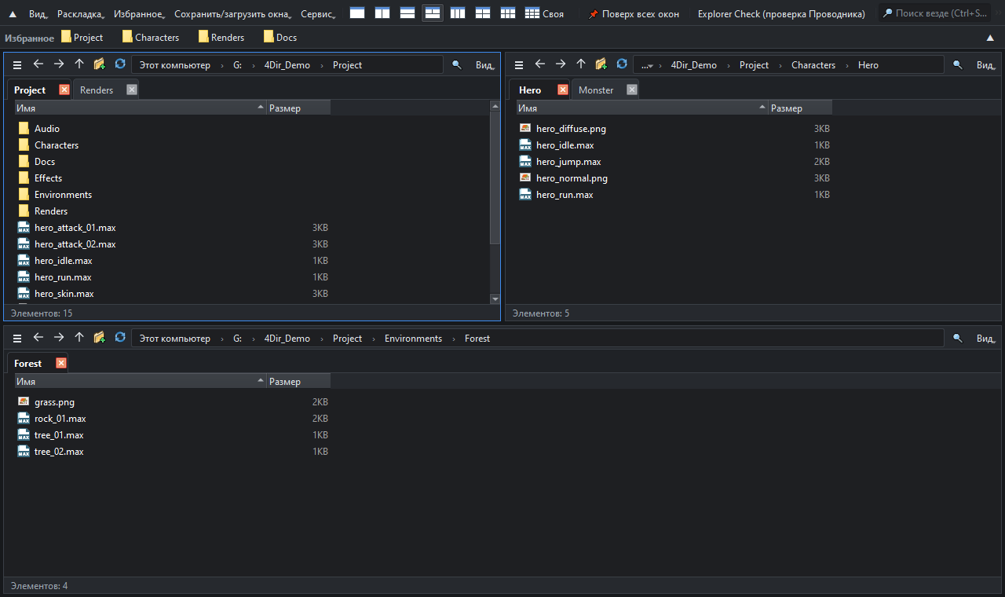This screenshot has width=1005, height=597.
Task: Go up one level in the Project pane
Action: click(79, 64)
